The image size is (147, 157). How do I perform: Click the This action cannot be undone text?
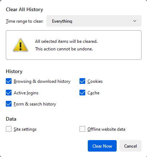(x=64, y=49)
